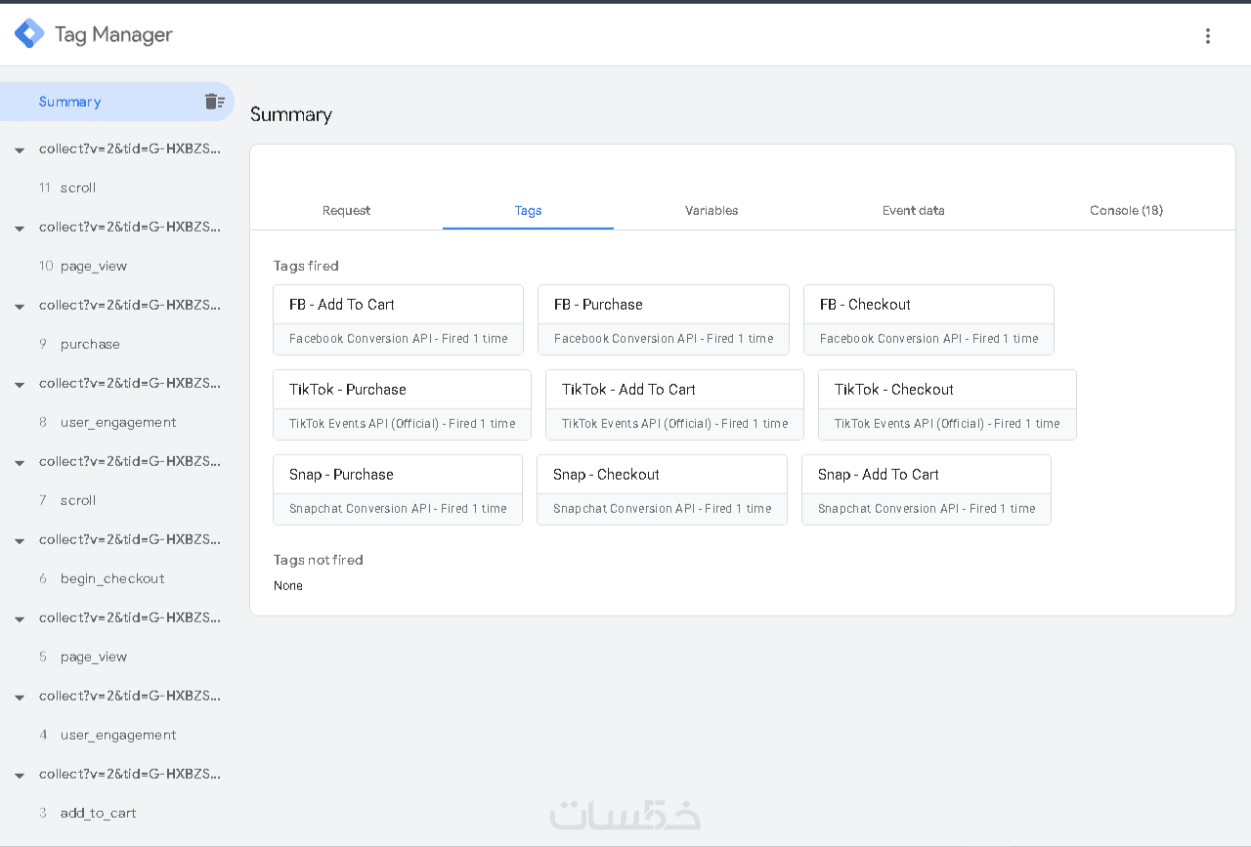
Task: Click the collect request text above 9 purchase
Action: (130, 305)
